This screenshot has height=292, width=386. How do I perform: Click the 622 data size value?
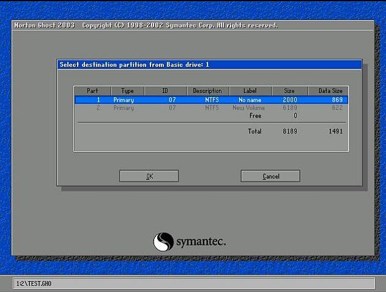point(337,108)
